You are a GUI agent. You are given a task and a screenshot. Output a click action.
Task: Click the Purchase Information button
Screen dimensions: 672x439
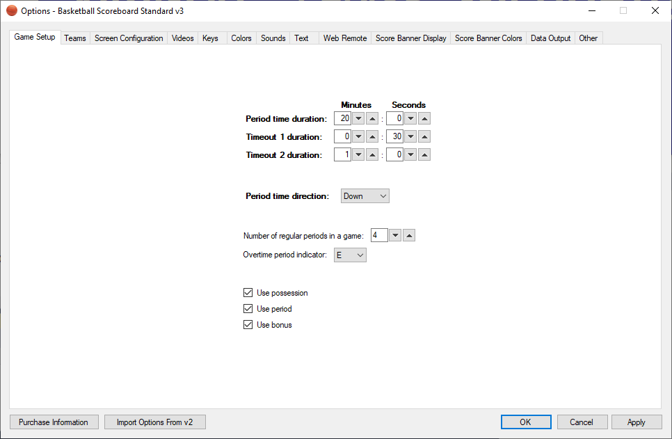[x=54, y=422]
